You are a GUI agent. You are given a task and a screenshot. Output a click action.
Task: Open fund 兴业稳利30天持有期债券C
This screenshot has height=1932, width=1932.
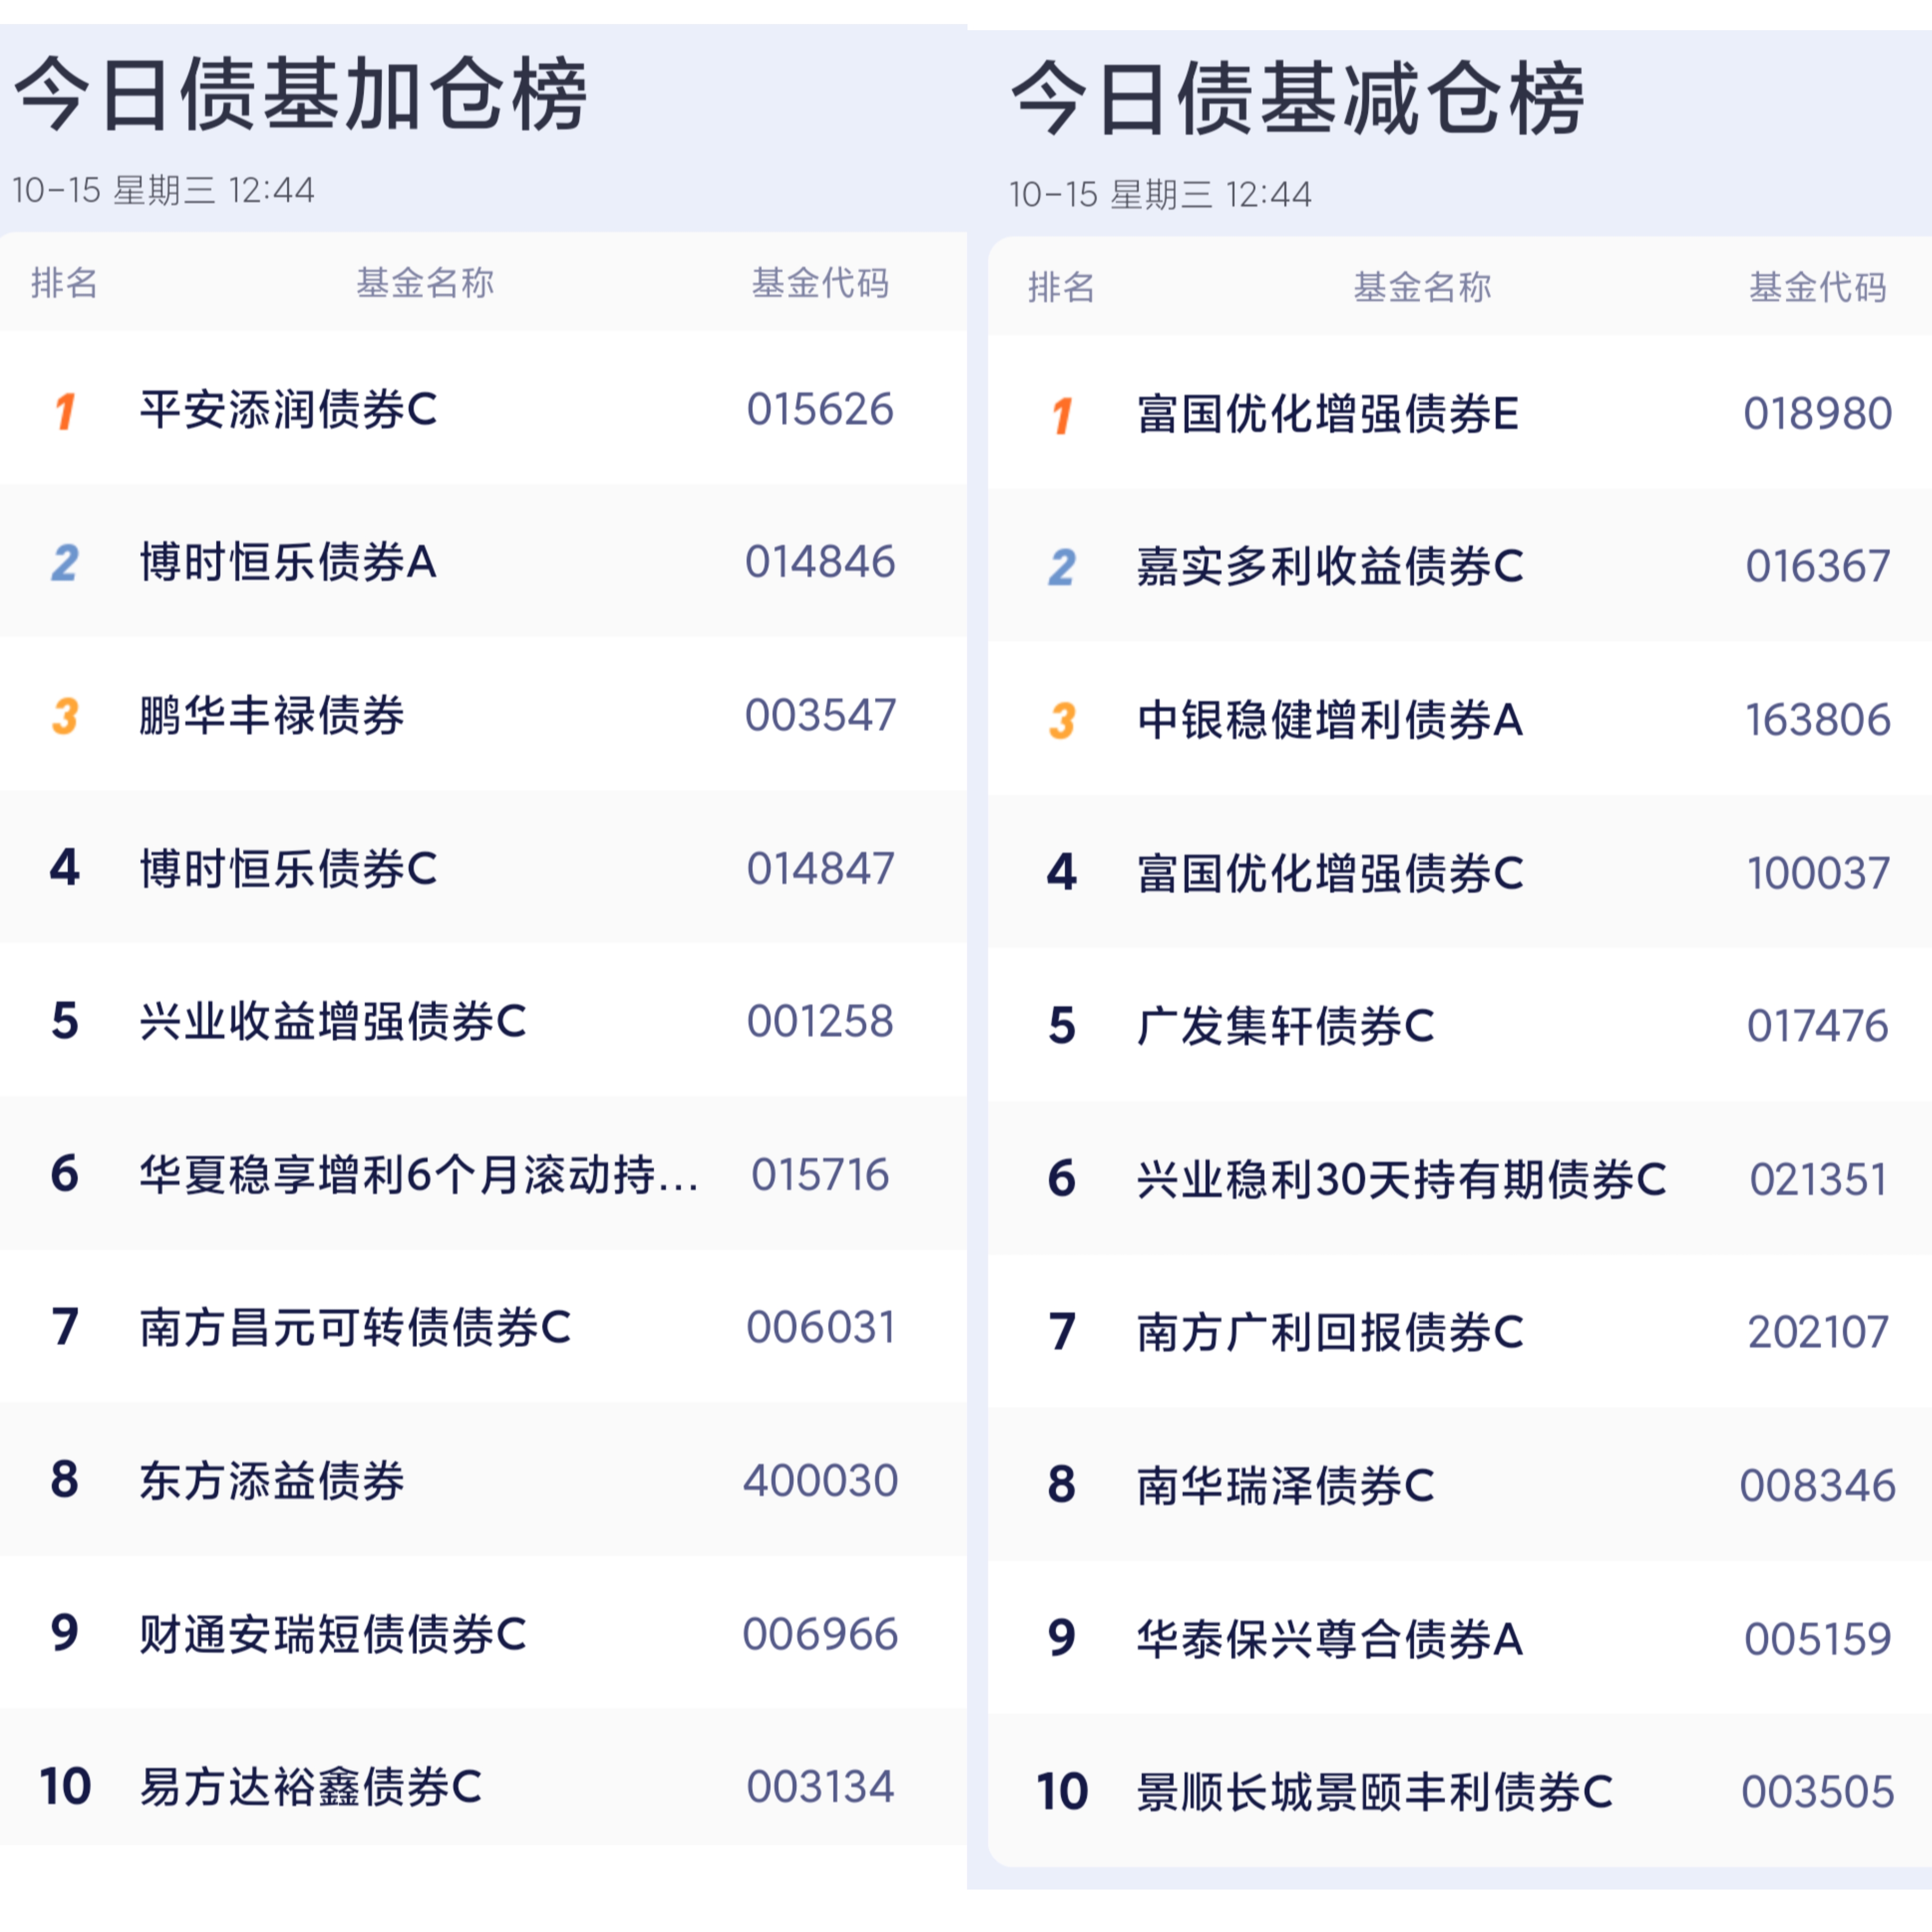tap(1401, 1180)
